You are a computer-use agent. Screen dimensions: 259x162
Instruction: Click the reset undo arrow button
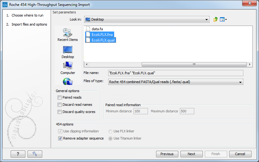pyautogui.click(x=35, y=154)
